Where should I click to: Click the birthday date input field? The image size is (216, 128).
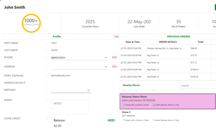click(69, 91)
